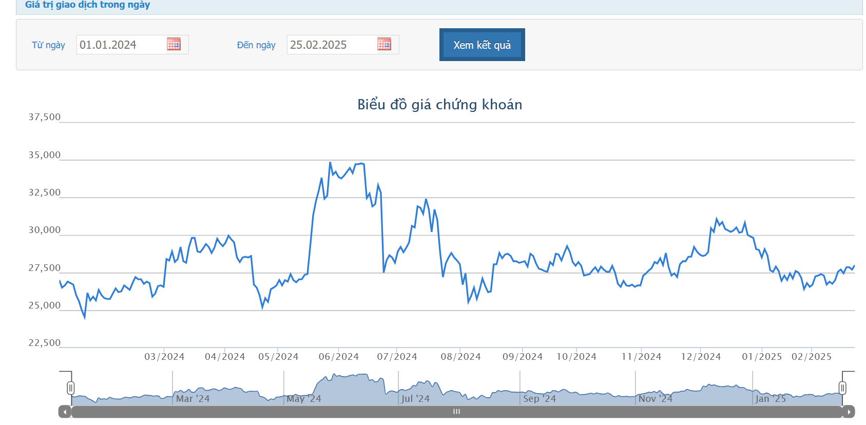Image resolution: width=866 pixels, height=425 pixels.
Task: Click the 25,000 y-axis label
Action: pyautogui.click(x=44, y=305)
